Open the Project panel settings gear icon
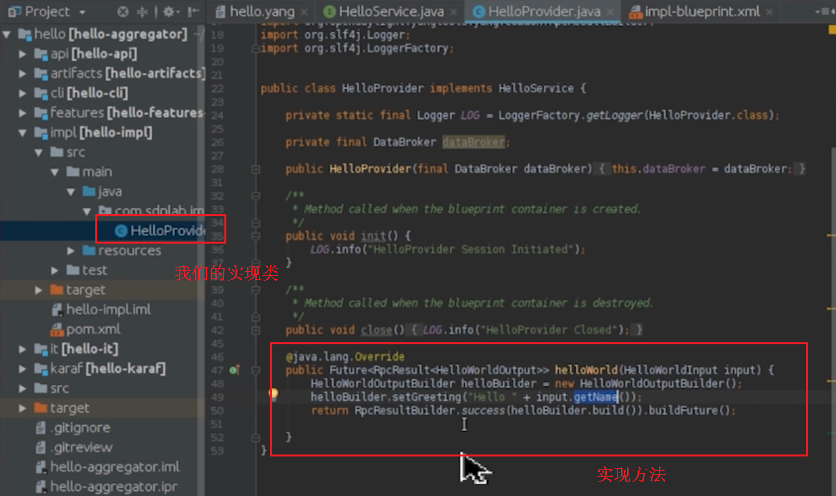Viewport: 836px width, 496px height. point(168,11)
